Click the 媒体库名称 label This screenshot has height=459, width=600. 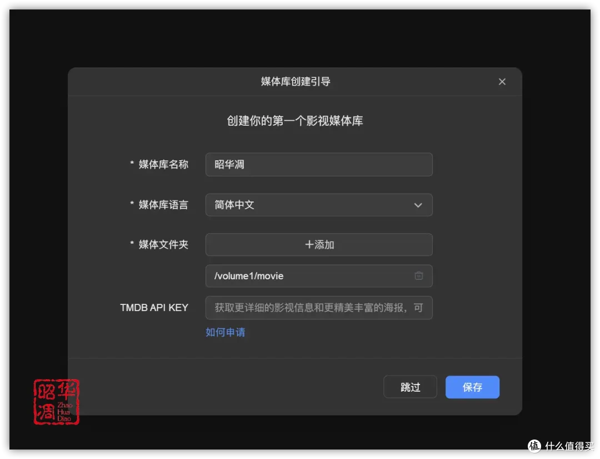163,164
